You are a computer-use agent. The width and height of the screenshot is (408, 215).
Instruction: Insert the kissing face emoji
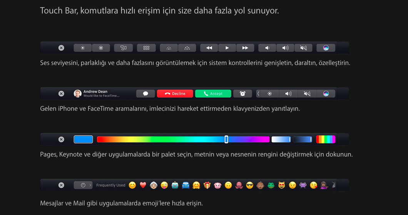tap(314, 185)
